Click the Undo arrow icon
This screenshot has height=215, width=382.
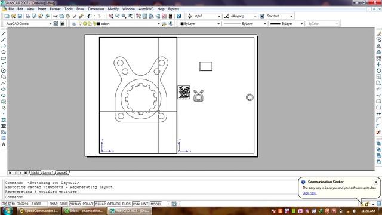(x=89, y=16)
